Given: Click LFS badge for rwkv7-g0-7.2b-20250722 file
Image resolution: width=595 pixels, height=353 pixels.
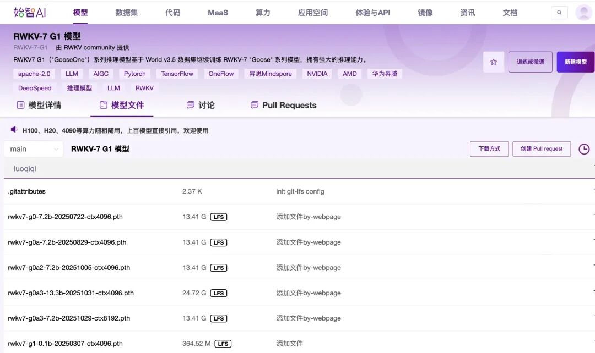Looking at the screenshot, I should tap(219, 217).
